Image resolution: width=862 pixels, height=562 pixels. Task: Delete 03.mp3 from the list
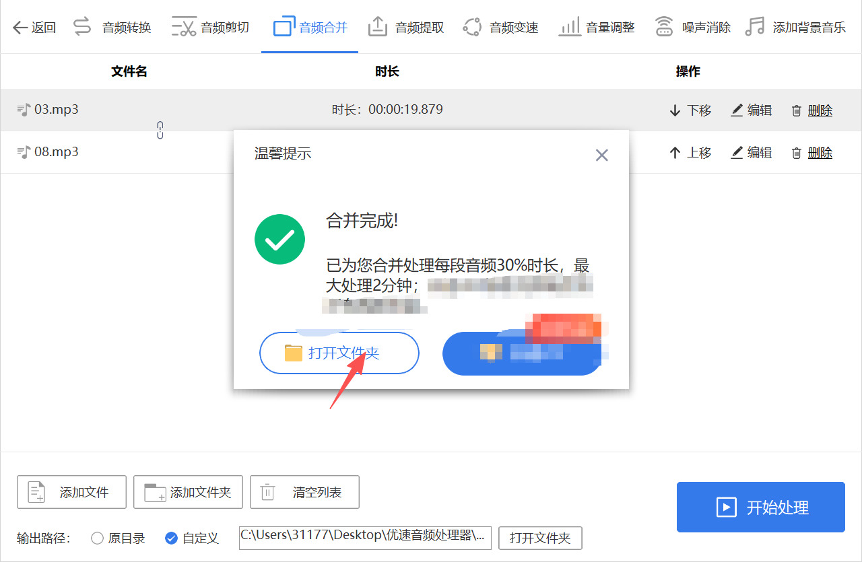[812, 110]
